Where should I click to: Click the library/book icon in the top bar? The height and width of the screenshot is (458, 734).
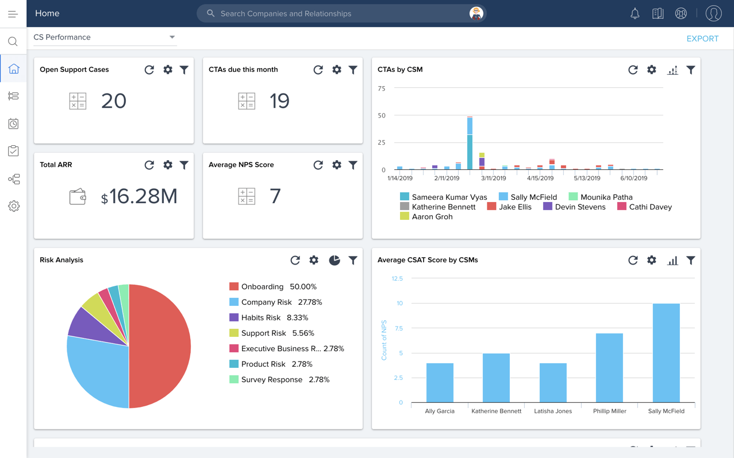coord(658,13)
